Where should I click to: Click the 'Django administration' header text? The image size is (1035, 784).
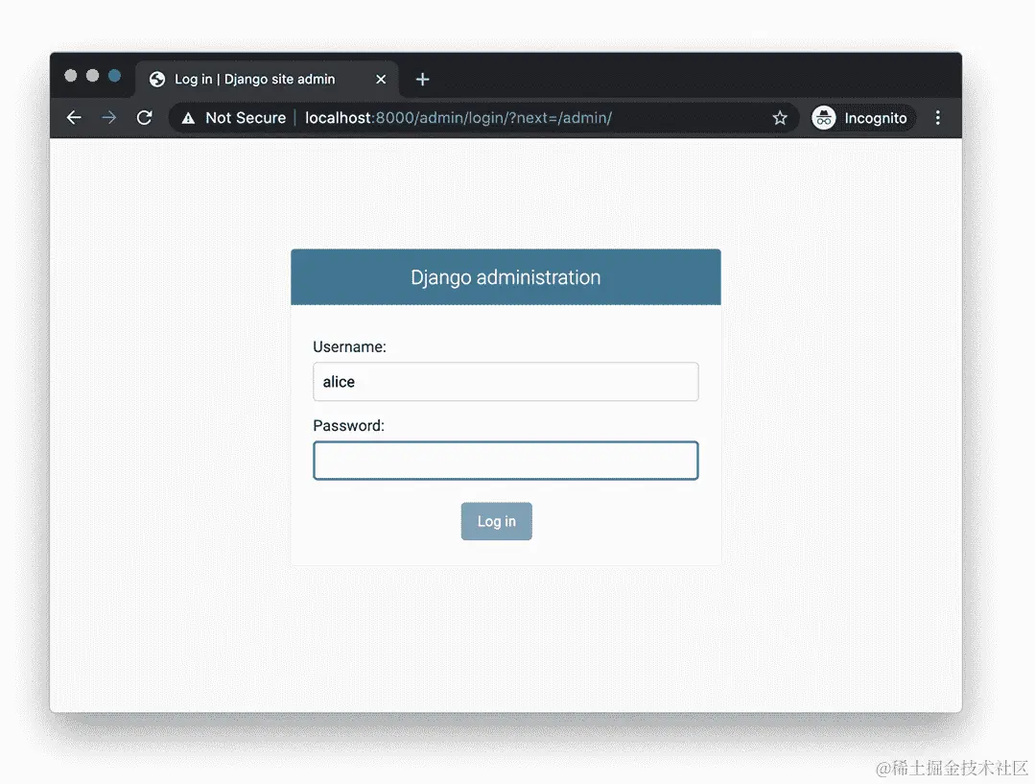point(506,277)
